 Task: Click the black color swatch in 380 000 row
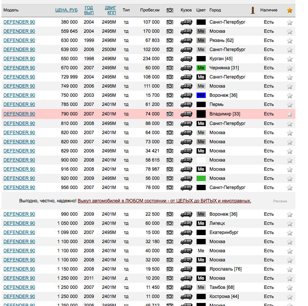tap(201, 22)
